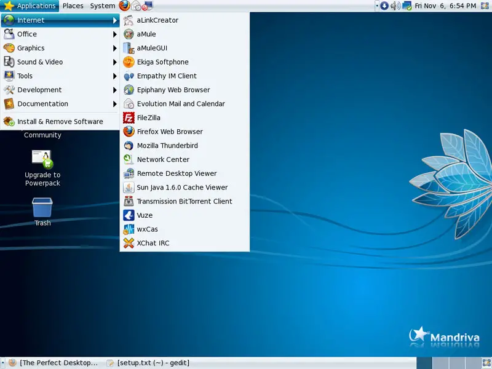Click the Remote Desktop Viewer label
The width and height of the screenshot is (492, 369).
(x=177, y=173)
